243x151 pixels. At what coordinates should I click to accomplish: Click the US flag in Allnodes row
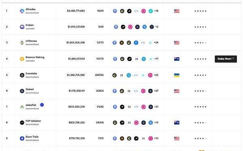[177, 11]
